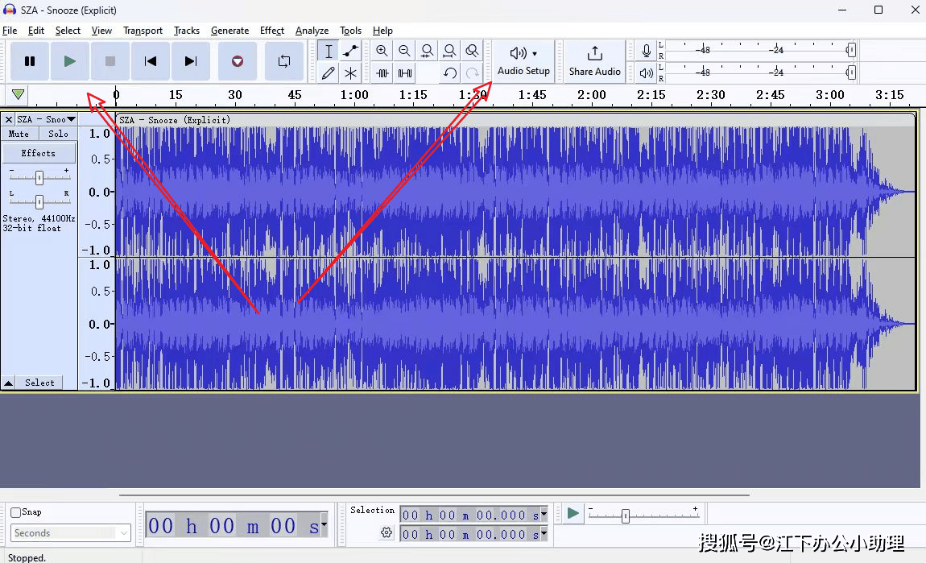This screenshot has height=563, width=926.
Task: Open the SZA - Snoo track dropdown menu
Action: tap(46, 119)
